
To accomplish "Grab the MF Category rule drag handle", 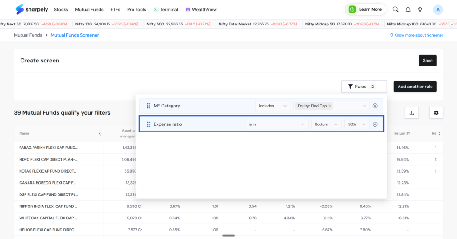I will pyautogui.click(x=149, y=106).
